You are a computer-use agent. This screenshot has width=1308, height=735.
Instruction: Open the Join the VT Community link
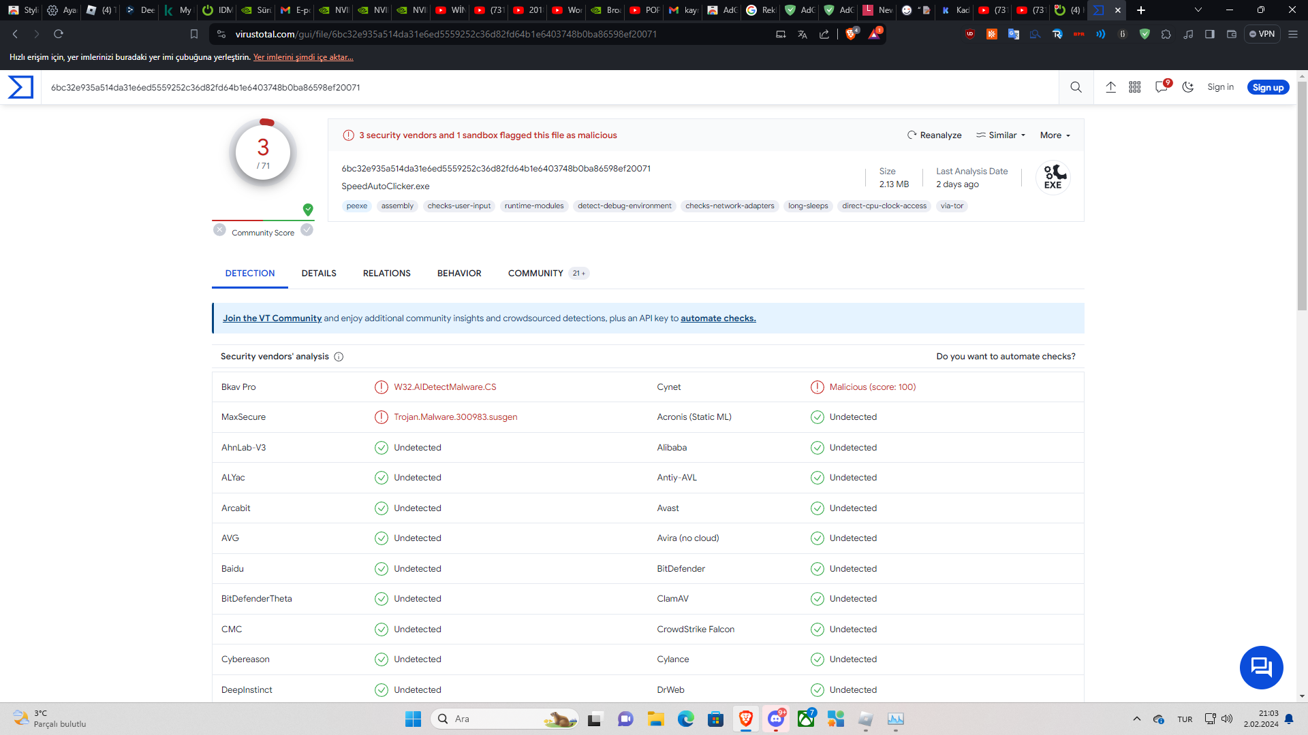point(272,318)
